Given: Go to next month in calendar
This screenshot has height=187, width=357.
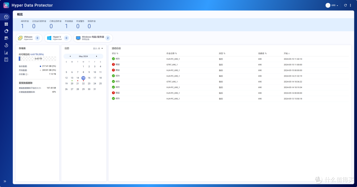Looking at the screenshot, I should coord(97,56).
